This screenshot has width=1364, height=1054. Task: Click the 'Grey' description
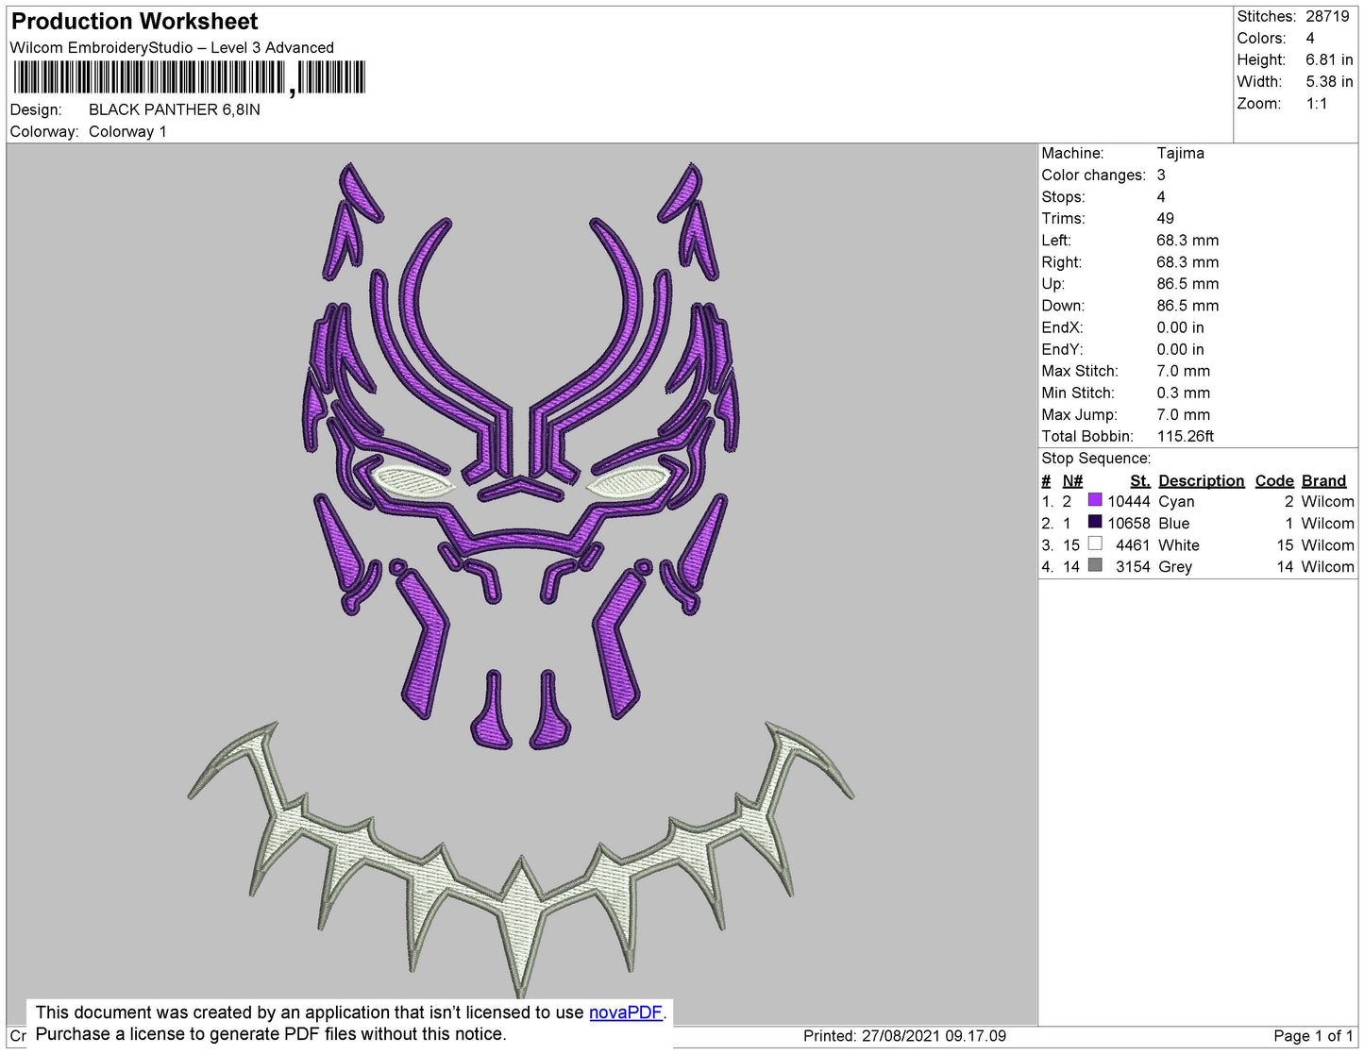(1175, 566)
